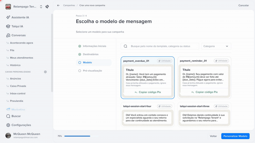Viewport: 255px width, 143px height.
Task: Select the payment_overdue_01 template card
Action: coord(147,78)
